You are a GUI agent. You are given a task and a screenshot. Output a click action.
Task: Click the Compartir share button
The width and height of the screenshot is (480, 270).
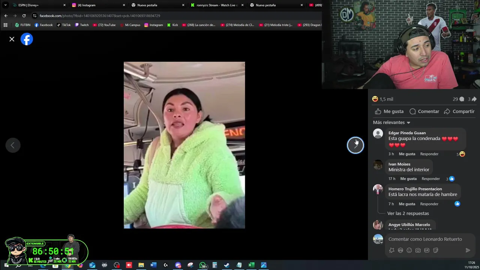click(459, 111)
